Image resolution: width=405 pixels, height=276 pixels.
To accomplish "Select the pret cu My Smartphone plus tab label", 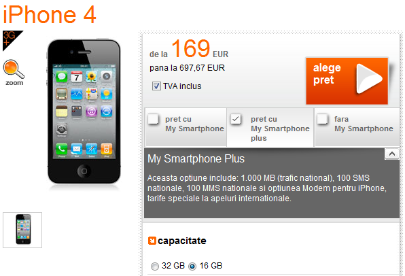I will [280, 128].
